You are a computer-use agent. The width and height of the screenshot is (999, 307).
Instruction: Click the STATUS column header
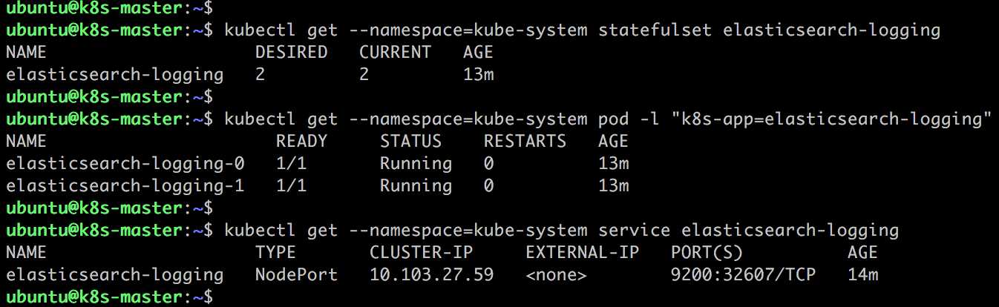click(410, 141)
